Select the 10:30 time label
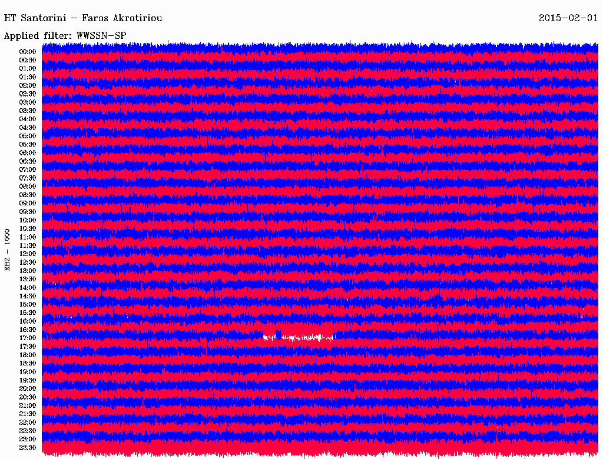 click(x=28, y=229)
